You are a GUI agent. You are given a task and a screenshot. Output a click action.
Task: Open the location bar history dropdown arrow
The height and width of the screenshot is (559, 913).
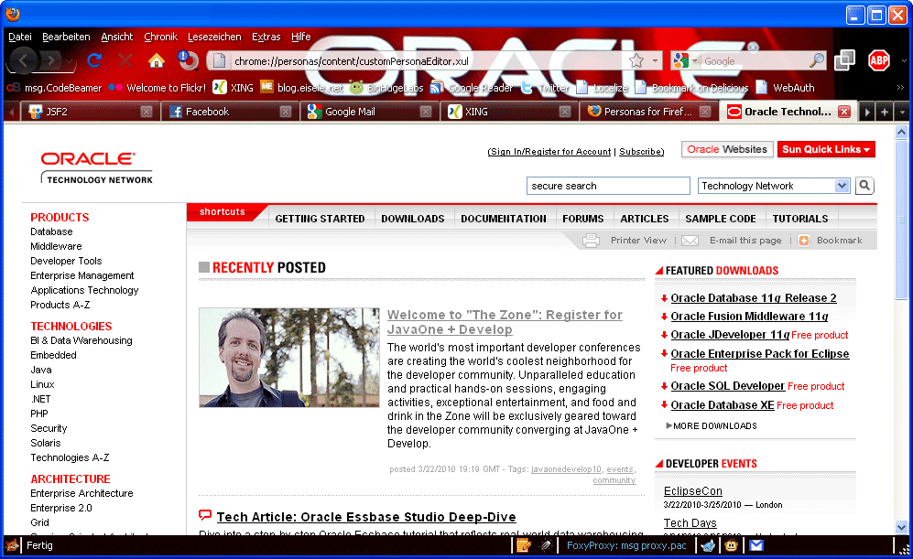(655, 60)
